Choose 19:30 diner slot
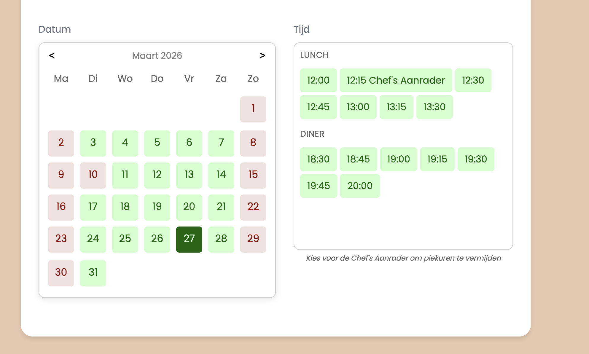Image resolution: width=589 pixels, height=354 pixels. pos(476,159)
